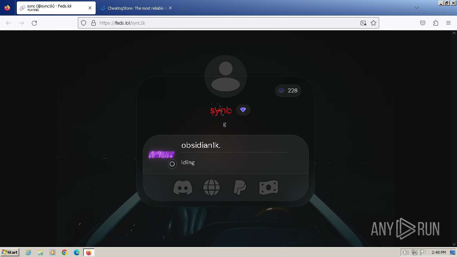Click the red sync profile name
Image resolution: width=457 pixels, height=257 pixels.
(221, 111)
